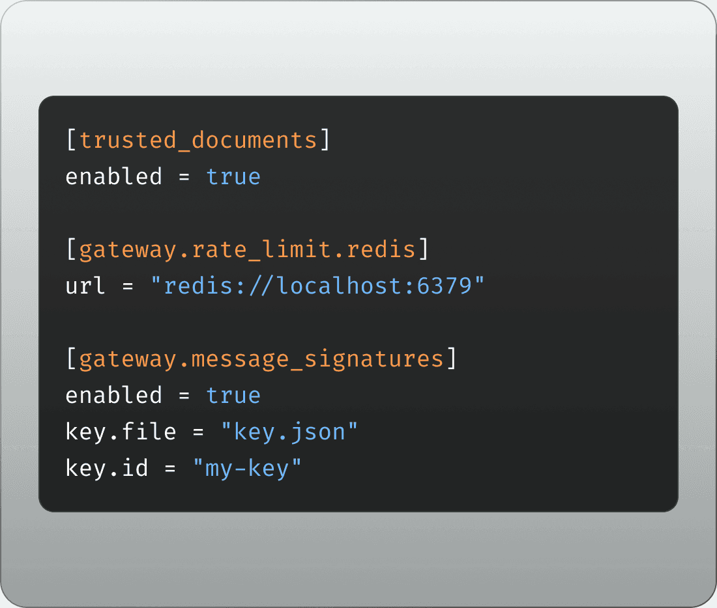This screenshot has height=608, width=717.
Task: Select the "my-key" string value
Action: [x=248, y=468]
